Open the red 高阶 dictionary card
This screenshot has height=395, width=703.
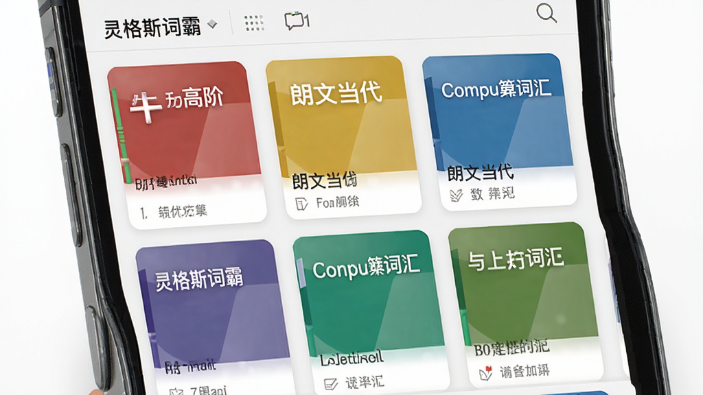pyautogui.click(x=186, y=144)
